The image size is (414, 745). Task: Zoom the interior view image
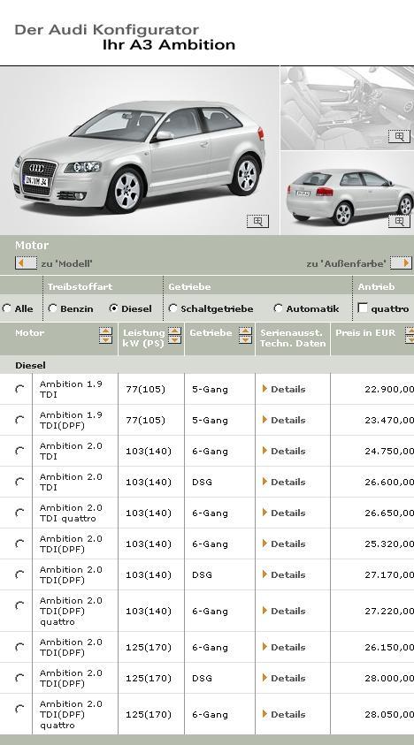(x=399, y=136)
